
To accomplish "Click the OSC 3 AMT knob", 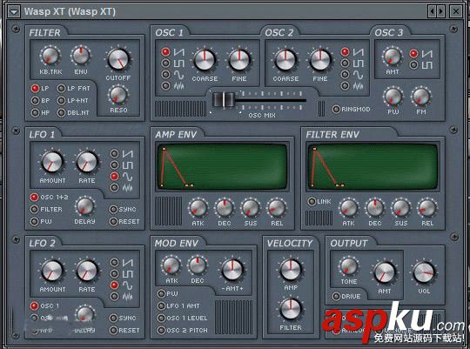I will click(392, 57).
